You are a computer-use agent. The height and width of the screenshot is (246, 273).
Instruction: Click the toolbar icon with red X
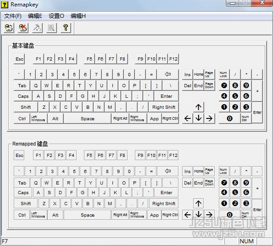tap(23, 28)
